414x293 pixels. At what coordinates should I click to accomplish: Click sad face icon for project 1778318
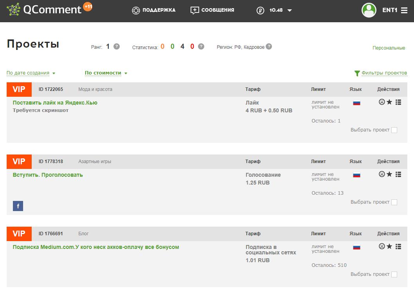382,174
